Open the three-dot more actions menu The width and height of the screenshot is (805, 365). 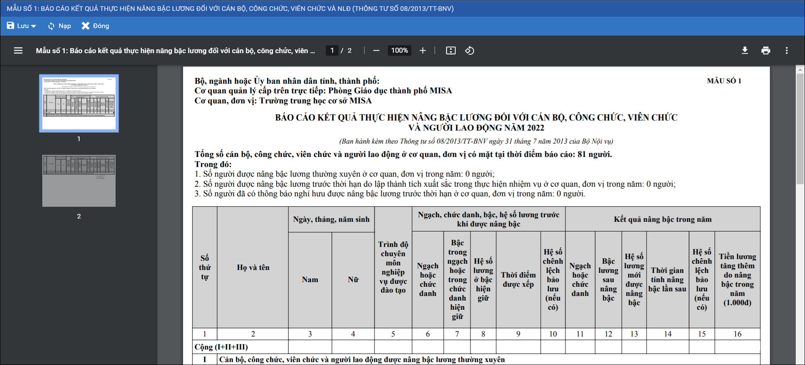click(787, 51)
